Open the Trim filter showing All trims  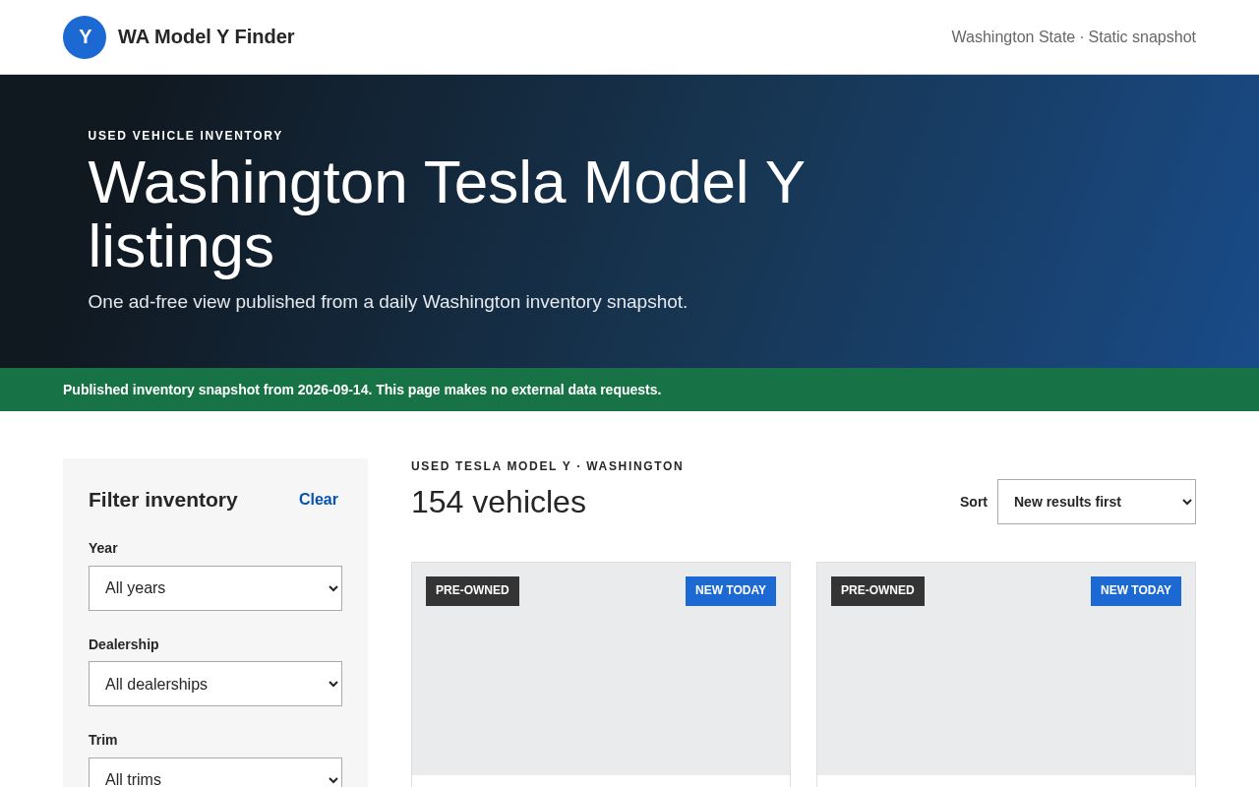(215, 773)
